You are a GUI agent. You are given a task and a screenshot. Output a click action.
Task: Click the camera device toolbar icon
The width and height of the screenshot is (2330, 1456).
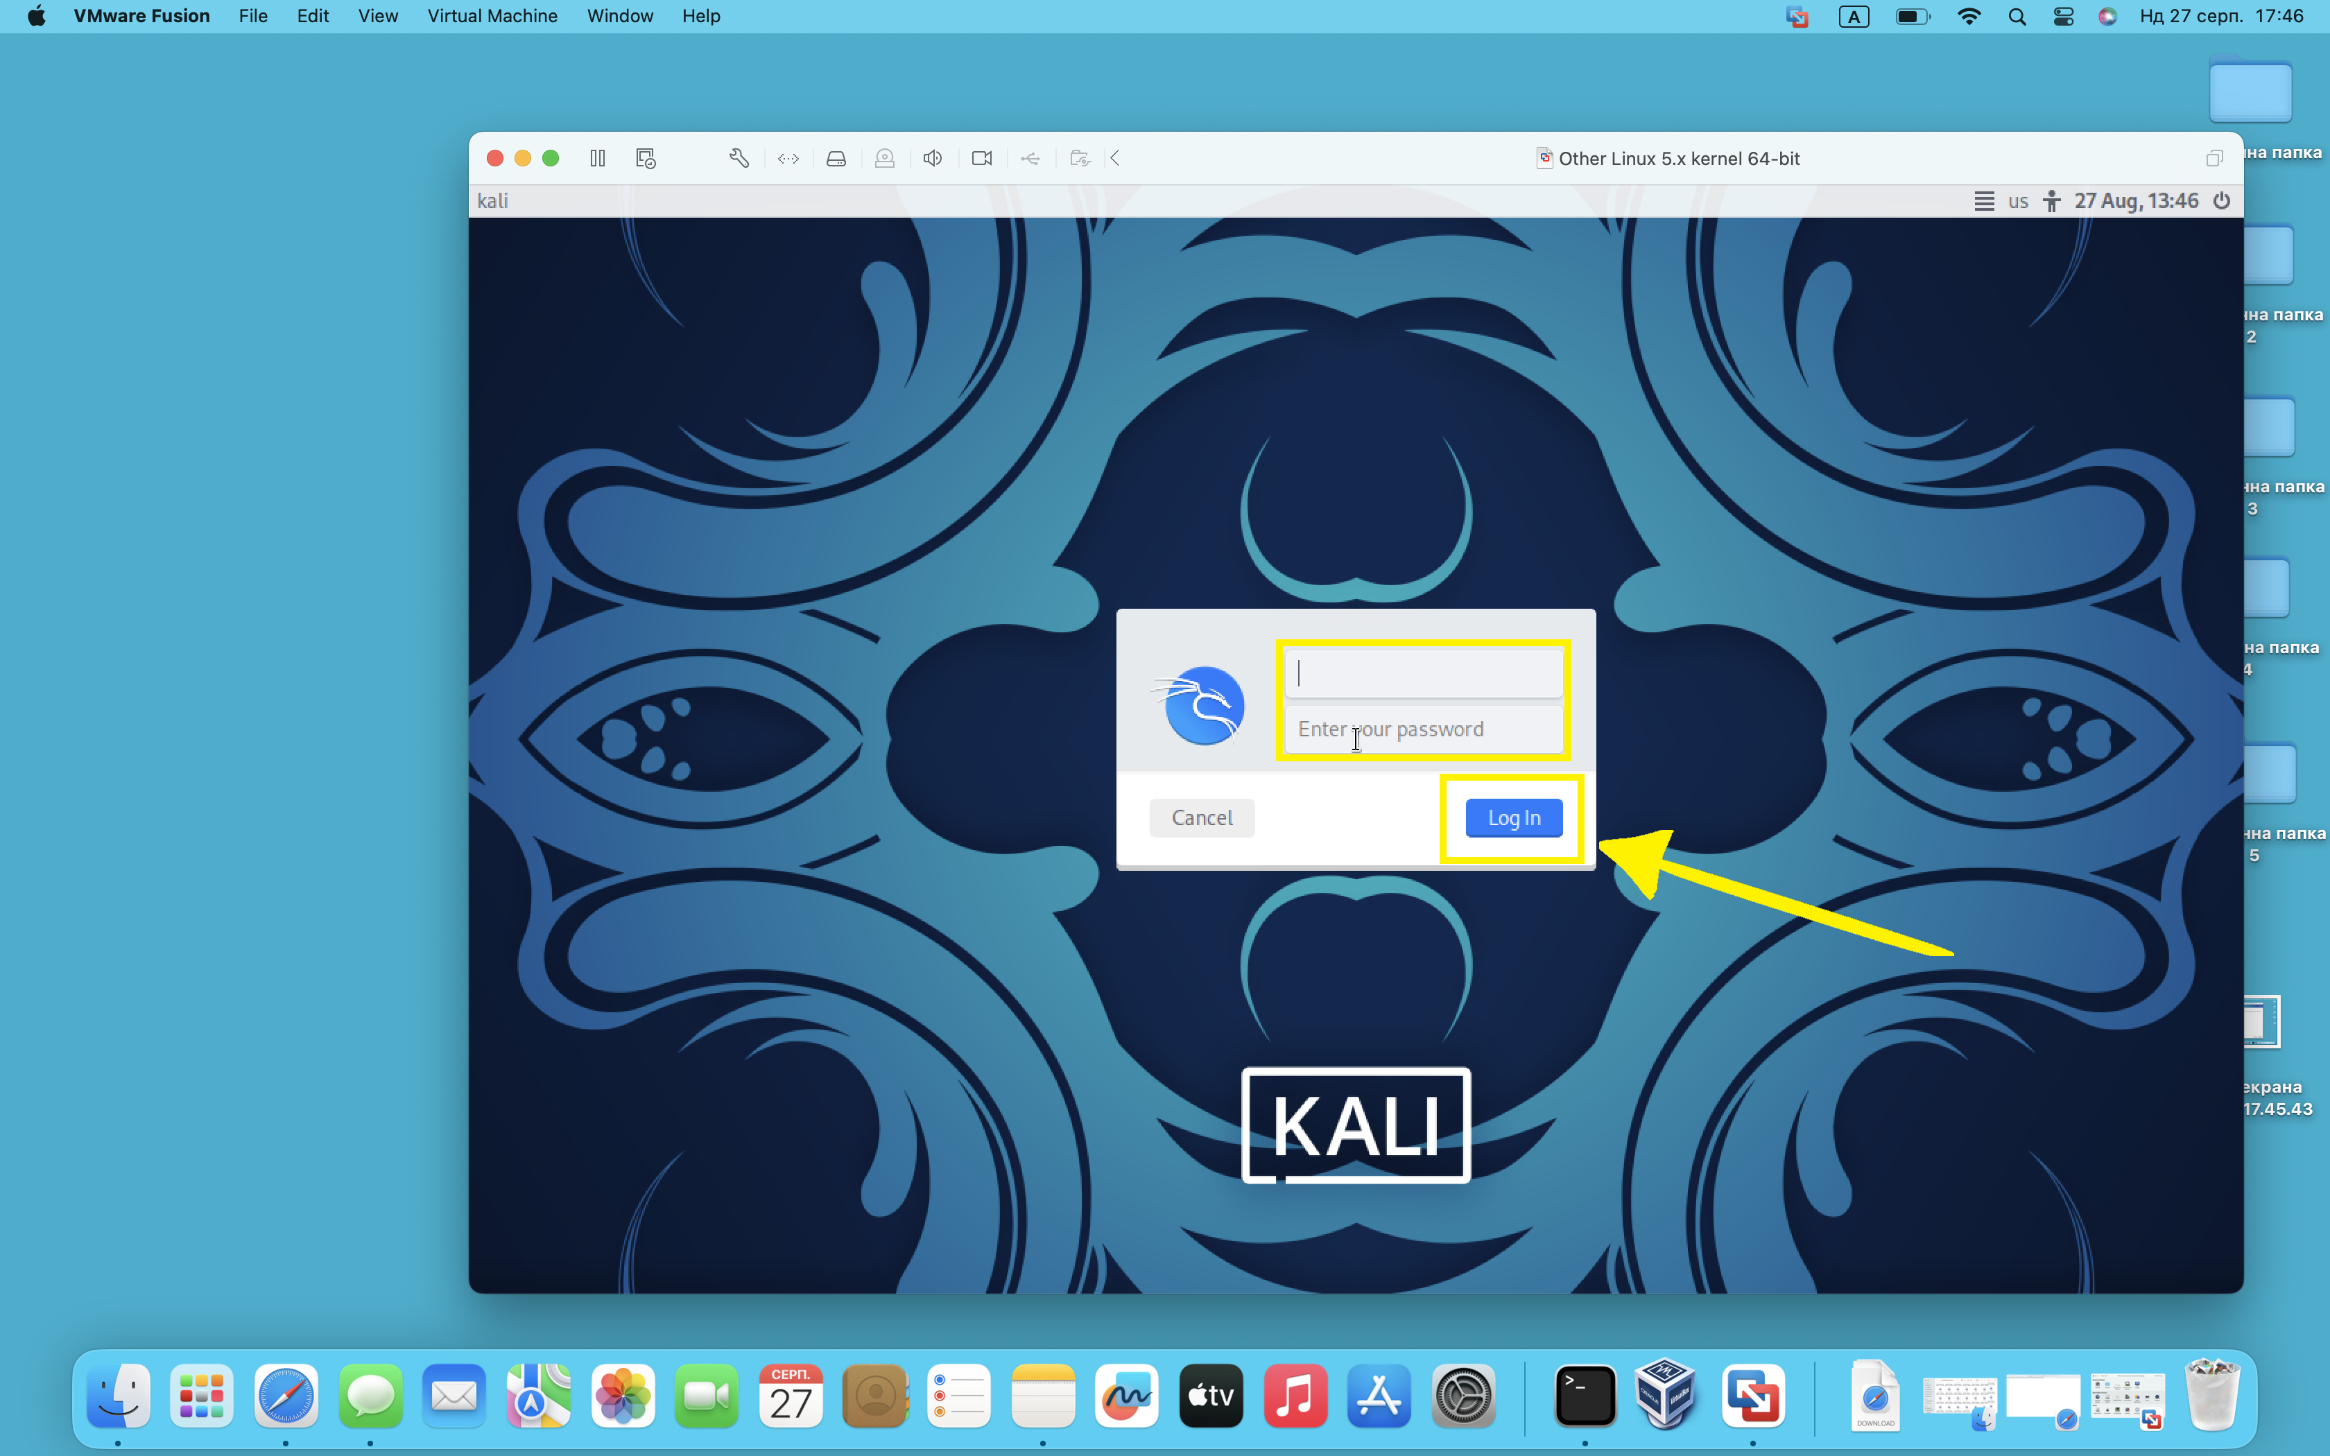pos(982,158)
